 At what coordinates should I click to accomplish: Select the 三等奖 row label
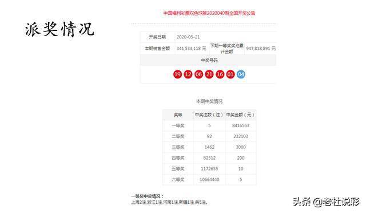(178, 147)
